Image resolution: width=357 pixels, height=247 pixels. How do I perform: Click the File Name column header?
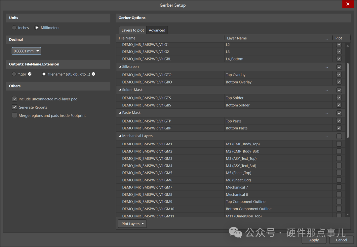point(170,38)
